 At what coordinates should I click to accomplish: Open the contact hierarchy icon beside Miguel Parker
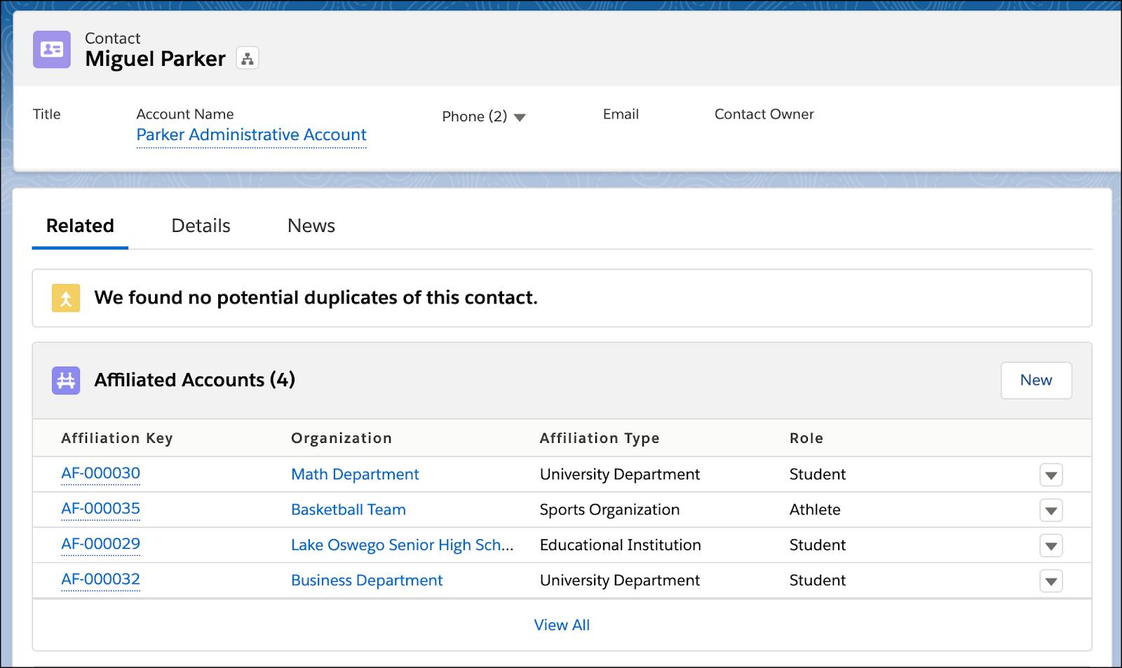pos(247,57)
